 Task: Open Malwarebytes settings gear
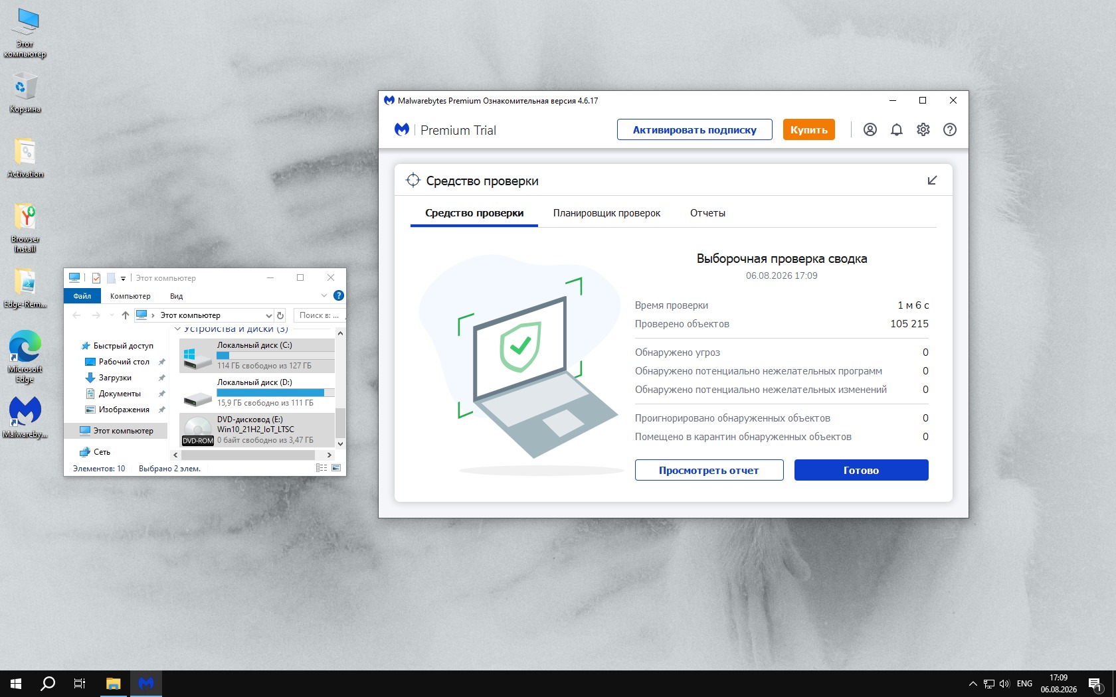click(x=923, y=130)
